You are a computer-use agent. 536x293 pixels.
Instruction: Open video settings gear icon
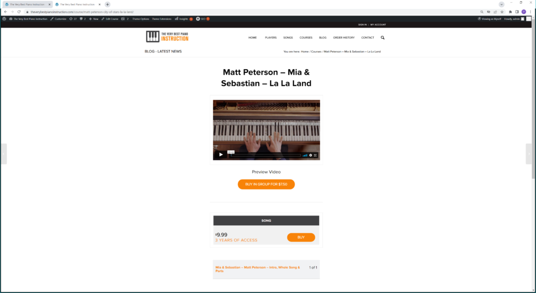click(310, 155)
